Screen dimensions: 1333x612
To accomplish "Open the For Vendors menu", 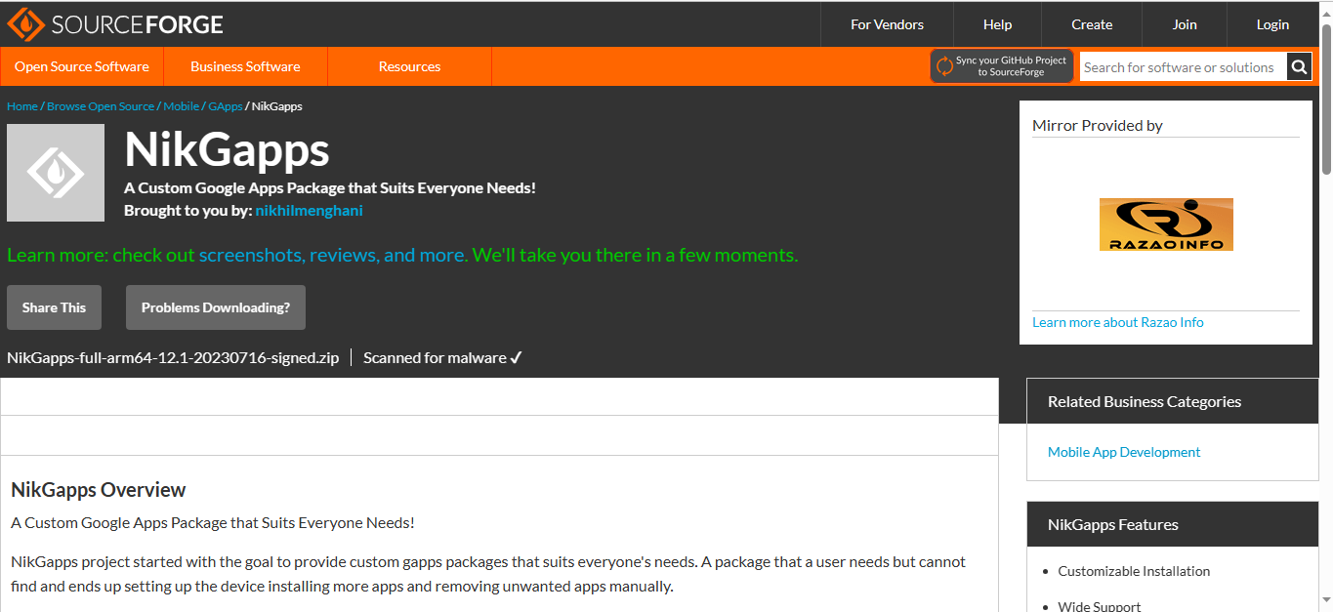I will tap(887, 24).
